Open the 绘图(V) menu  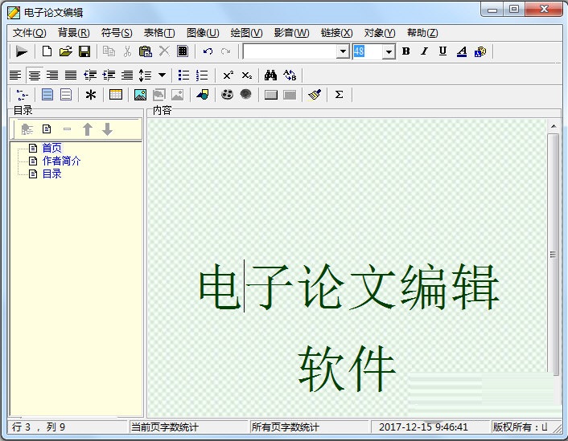coord(246,33)
